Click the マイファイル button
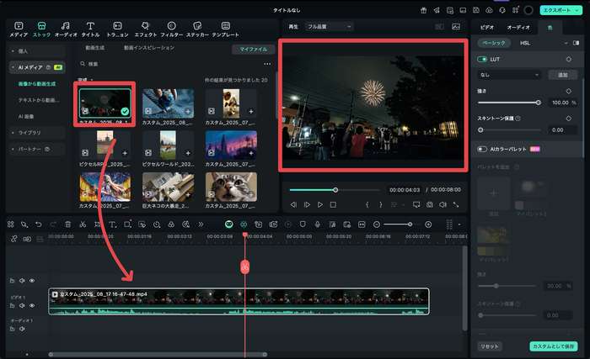Image resolution: width=590 pixels, height=359 pixels. (253, 50)
